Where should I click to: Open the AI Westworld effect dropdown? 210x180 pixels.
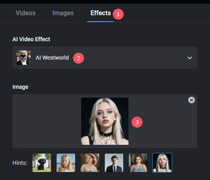click(105, 58)
